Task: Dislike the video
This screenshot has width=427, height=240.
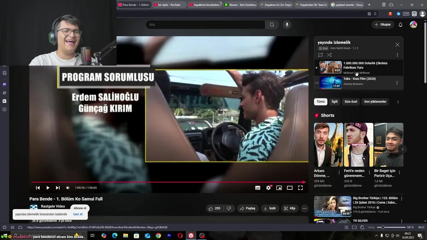Action: 229,208
